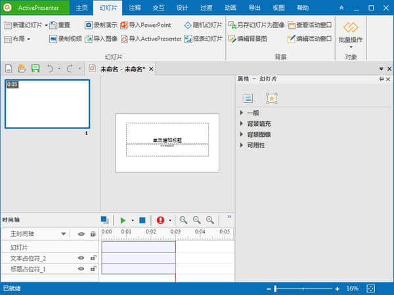This screenshot has width=394, height=295.
Task: Click the 批量操作 batch operation icon
Action: (351, 28)
